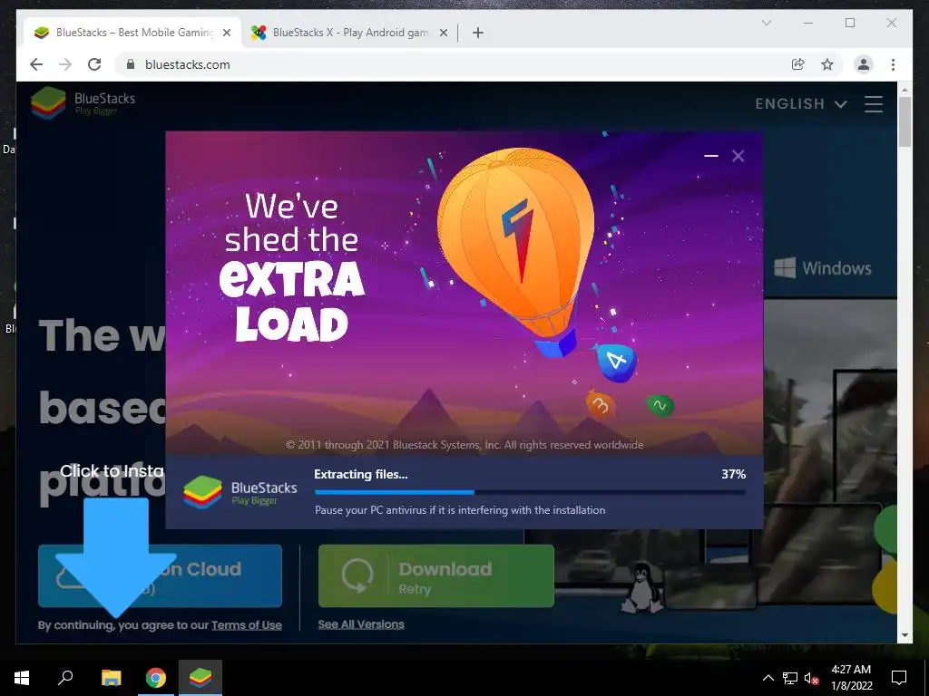This screenshot has width=929, height=696.
Task: Click the taskbar clock showing 4:27 AM
Action: pos(851,678)
